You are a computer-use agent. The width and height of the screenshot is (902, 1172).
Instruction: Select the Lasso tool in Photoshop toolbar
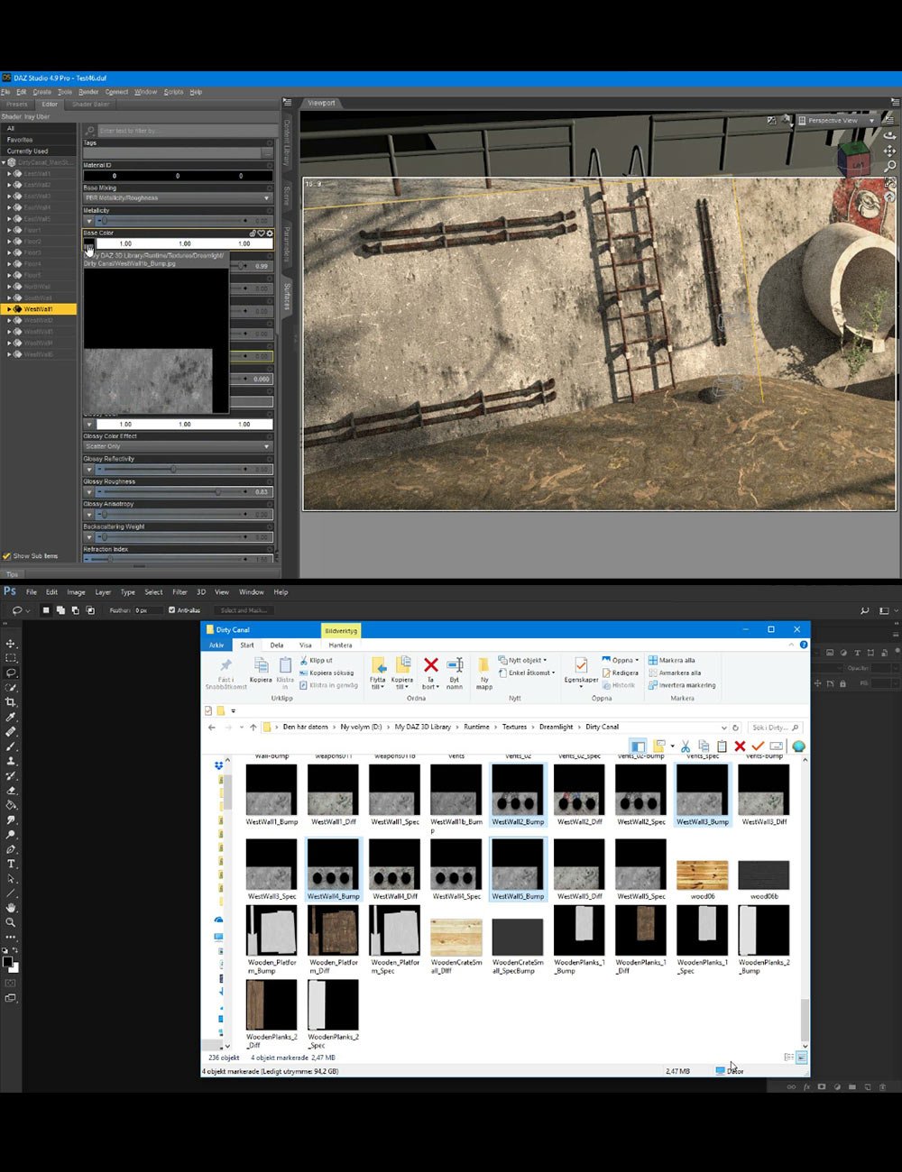coord(11,673)
